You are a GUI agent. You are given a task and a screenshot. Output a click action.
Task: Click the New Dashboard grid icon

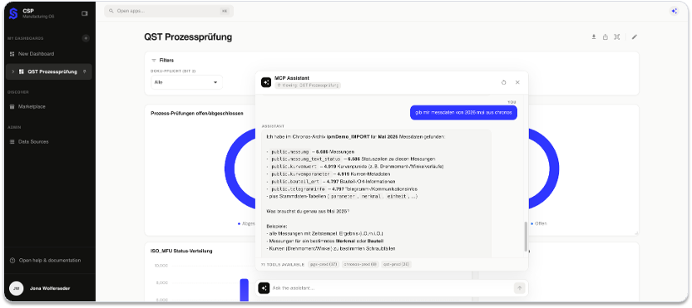pos(12,54)
